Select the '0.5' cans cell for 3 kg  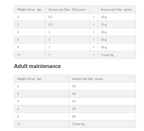click(x=67, y=24)
